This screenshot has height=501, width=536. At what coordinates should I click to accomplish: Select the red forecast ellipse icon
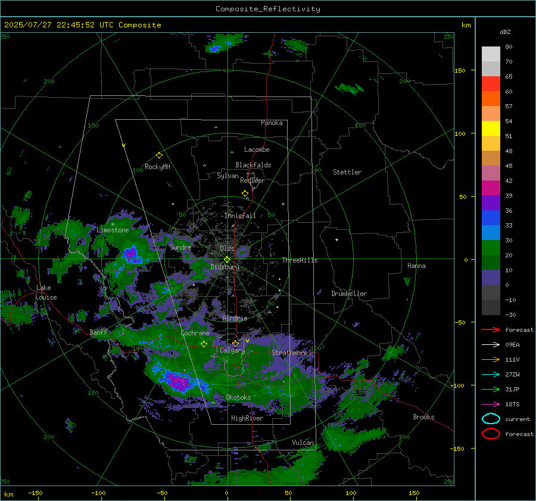pos(491,434)
